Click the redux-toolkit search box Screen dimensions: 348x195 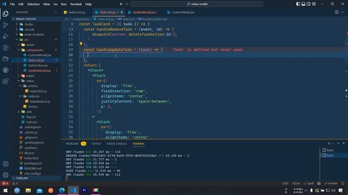[x=197, y=4]
